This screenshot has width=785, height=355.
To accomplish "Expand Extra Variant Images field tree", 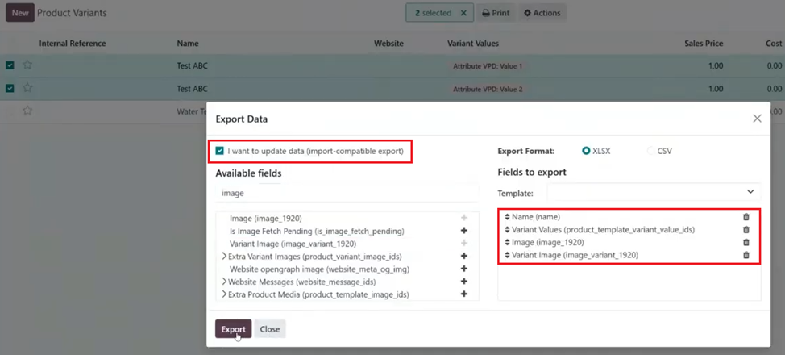I will pyautogui.click(x=224, y=257).
